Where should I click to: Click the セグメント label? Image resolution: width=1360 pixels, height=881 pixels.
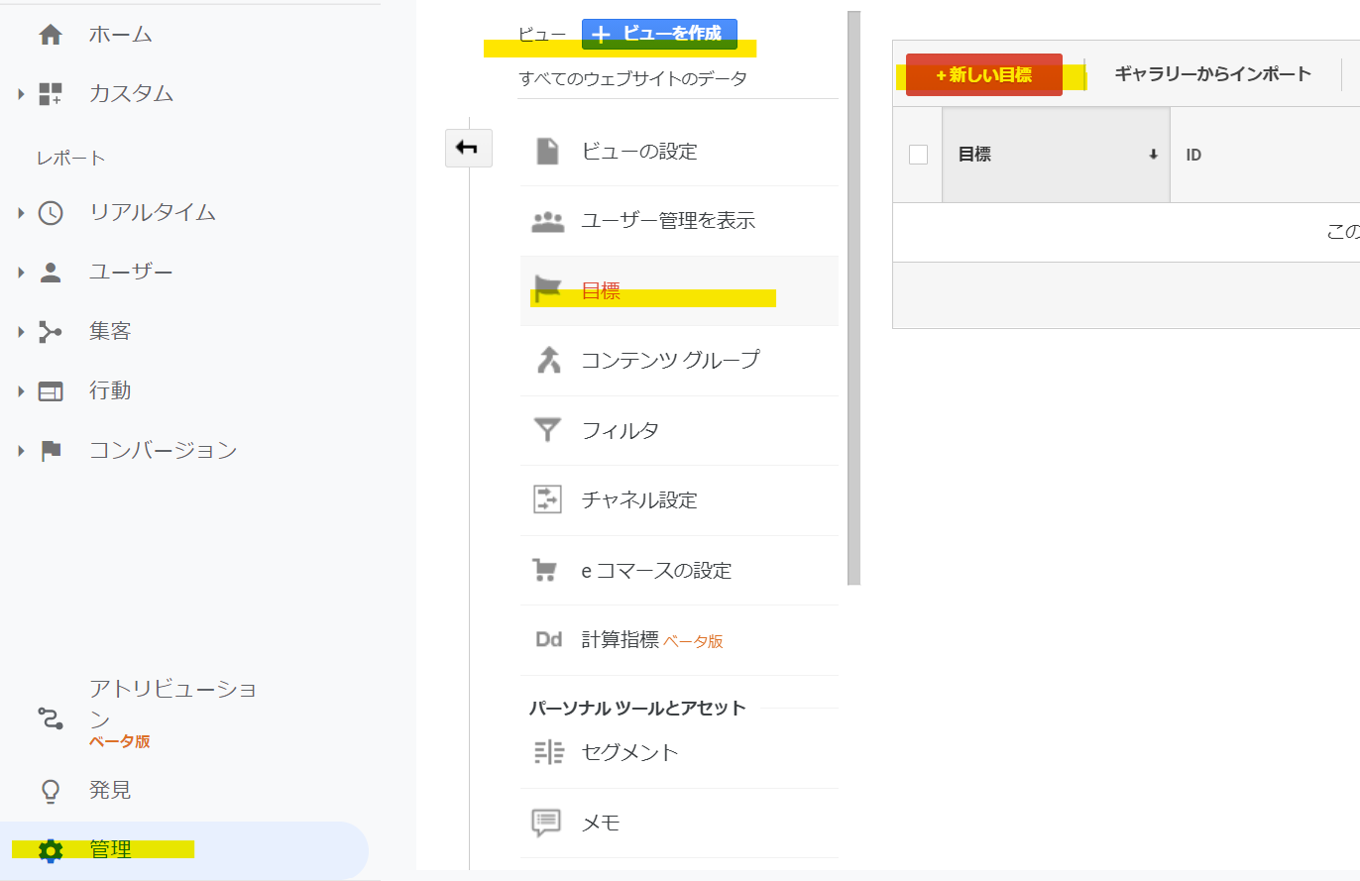[x=630, y=752]
